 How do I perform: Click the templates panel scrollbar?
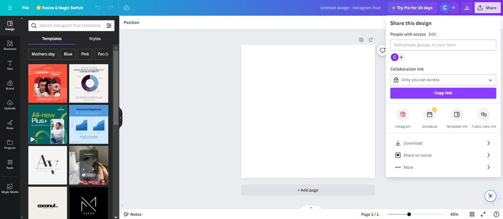pos(116,87)
